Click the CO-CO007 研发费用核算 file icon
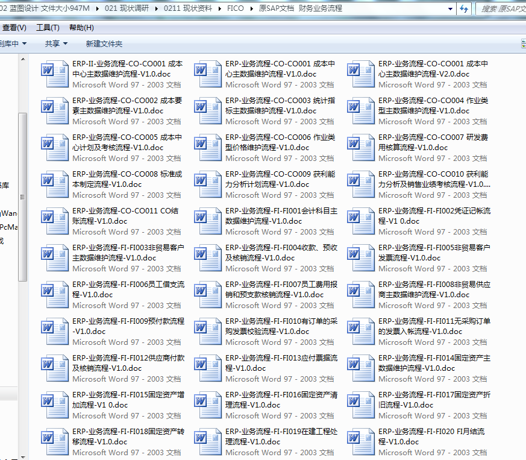526x460 pixels. coord(361,147)
